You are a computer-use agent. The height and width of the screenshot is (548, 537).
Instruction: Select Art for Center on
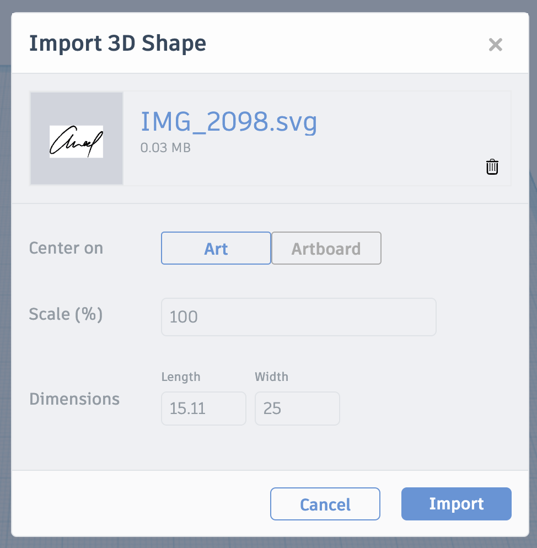[x=216, y=249]
